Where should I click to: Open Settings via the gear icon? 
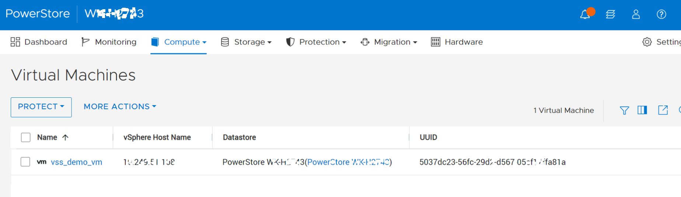pyautogui.click(x=647, y=42)
